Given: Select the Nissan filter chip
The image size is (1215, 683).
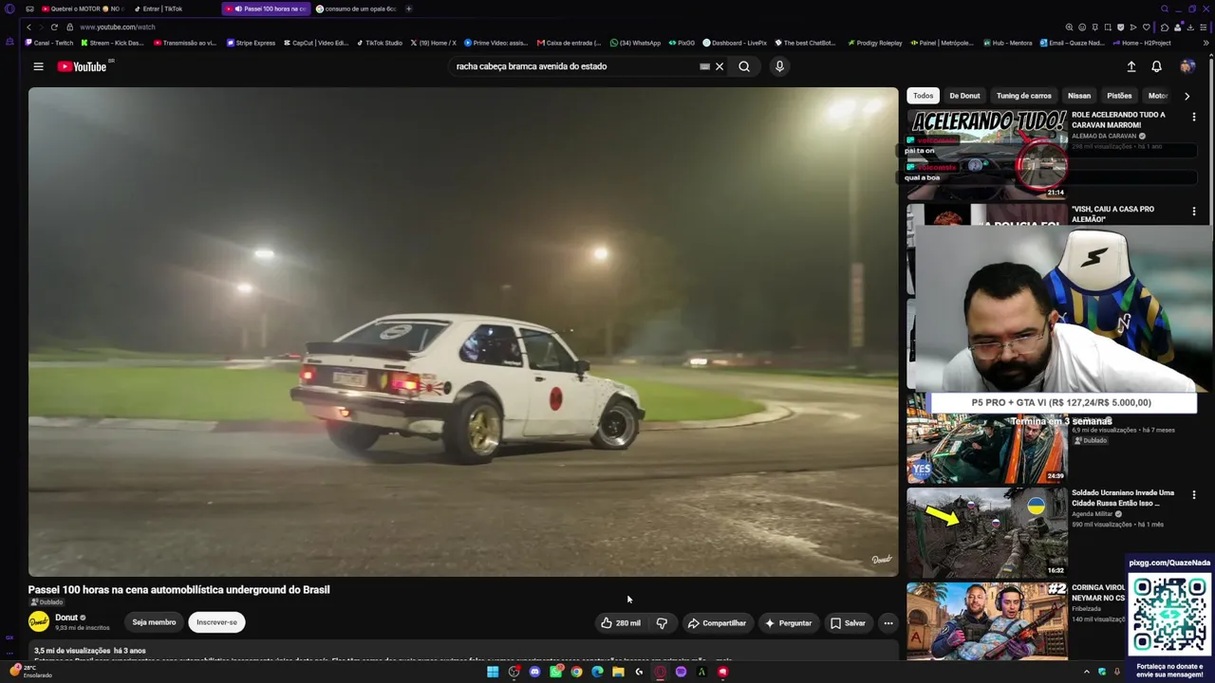Looking at the screenshot, I should tap(1079, 96).
